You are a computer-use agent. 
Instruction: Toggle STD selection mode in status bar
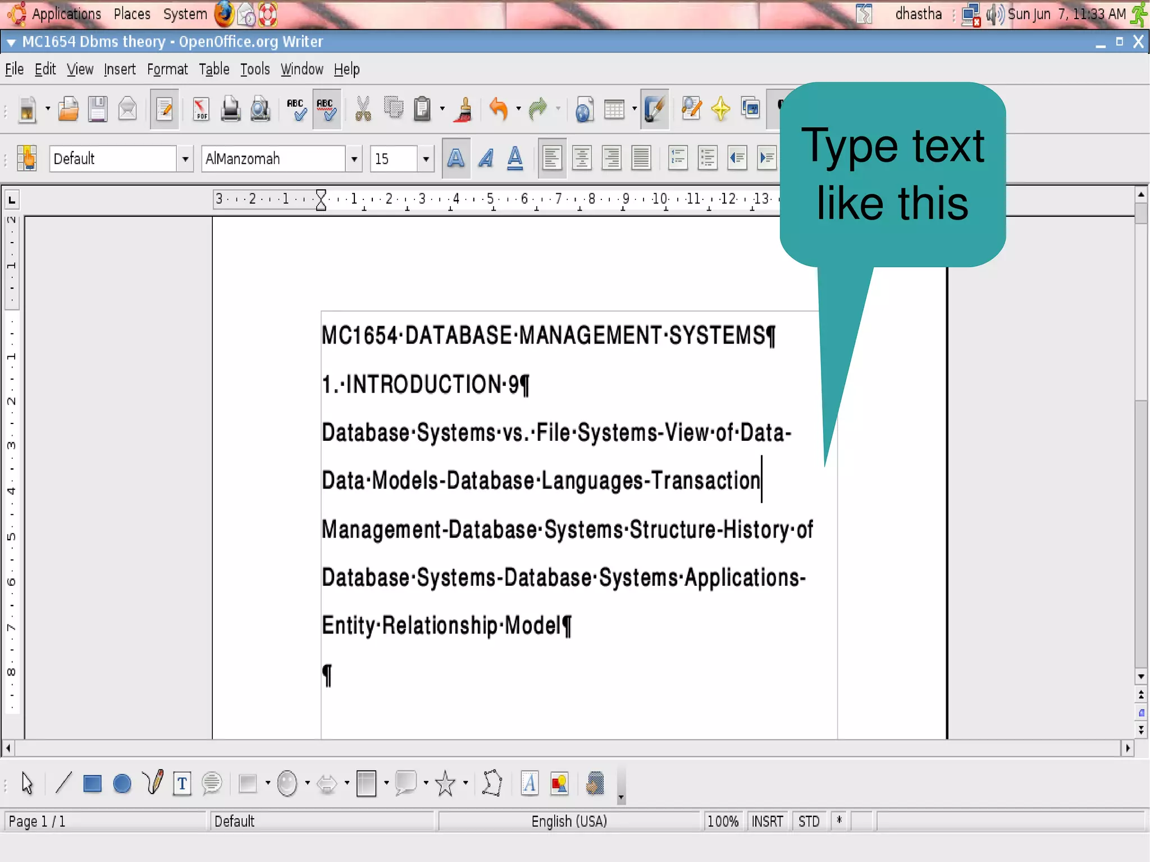tap(809, 822)
